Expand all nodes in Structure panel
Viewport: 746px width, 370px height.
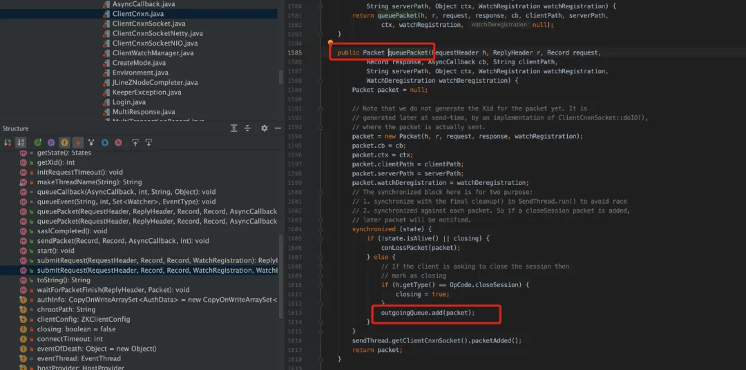click(234, 128)
